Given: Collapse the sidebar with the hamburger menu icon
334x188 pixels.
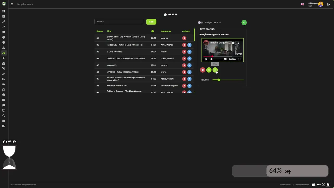Looking at the screenshot, I should pos(12,4).
